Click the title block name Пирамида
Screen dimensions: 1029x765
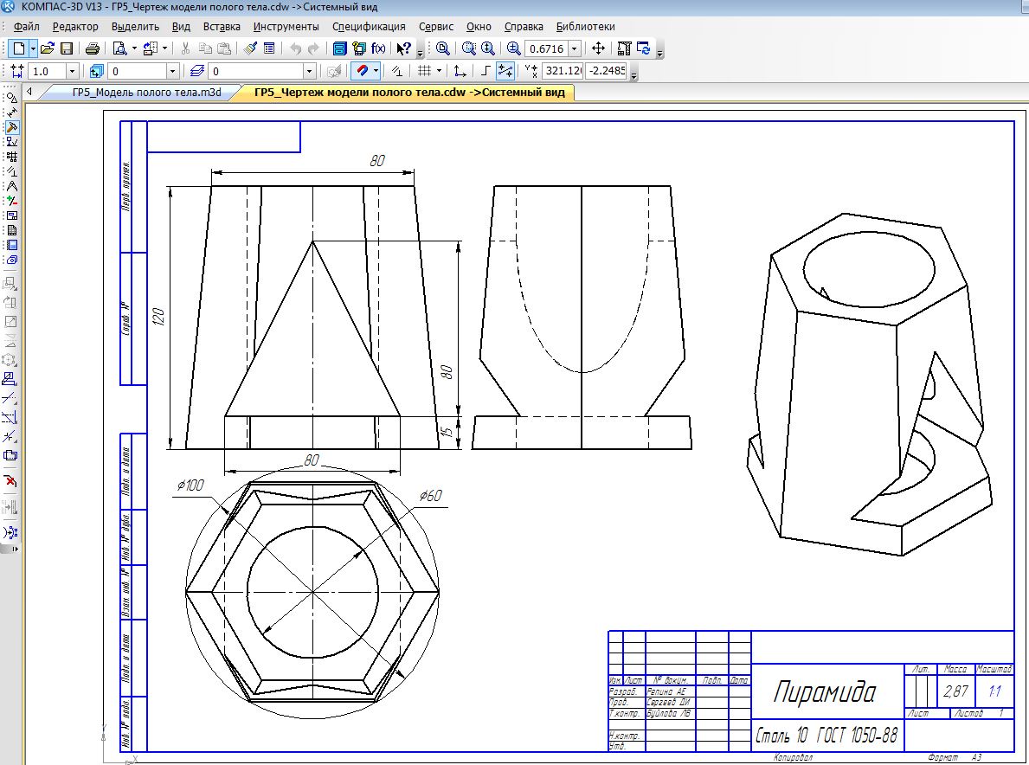(x=824, y=693)
